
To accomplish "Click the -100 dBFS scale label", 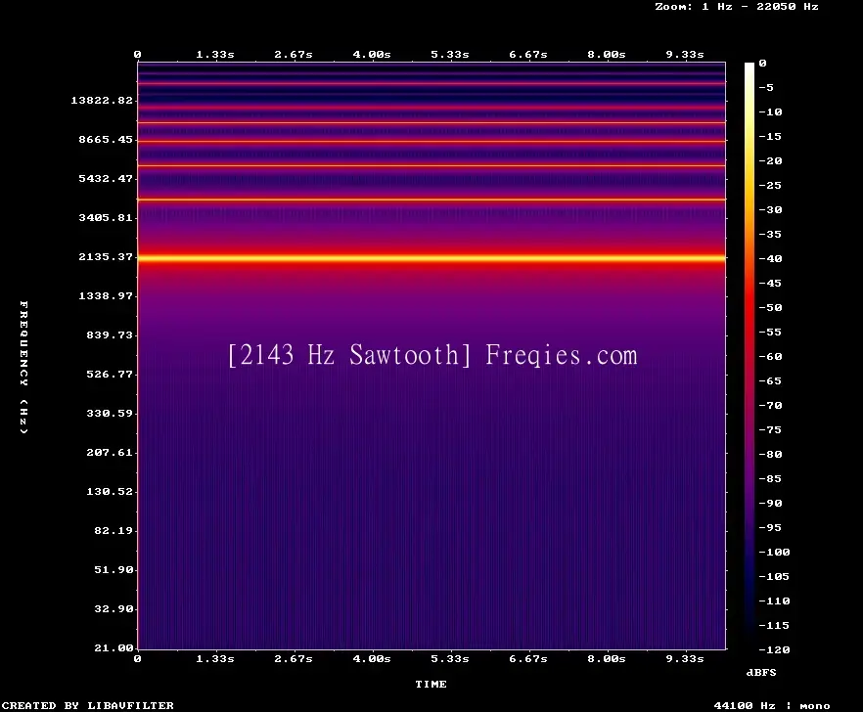I will pyautogui.click(x=774, y=552).
